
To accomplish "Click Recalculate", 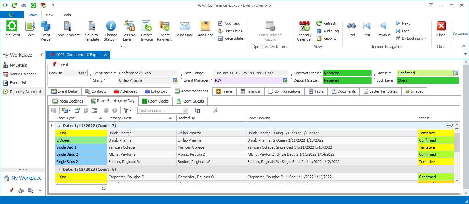I will (231, 38).
